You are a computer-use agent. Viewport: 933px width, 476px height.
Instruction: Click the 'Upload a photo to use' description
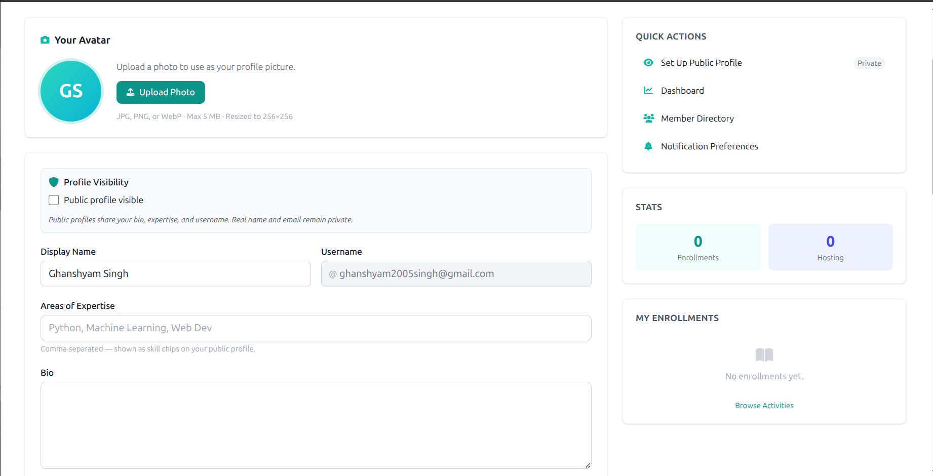(206, 67)
